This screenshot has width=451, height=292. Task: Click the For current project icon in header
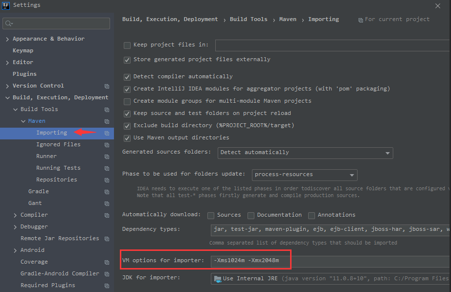tap(361, 20)
